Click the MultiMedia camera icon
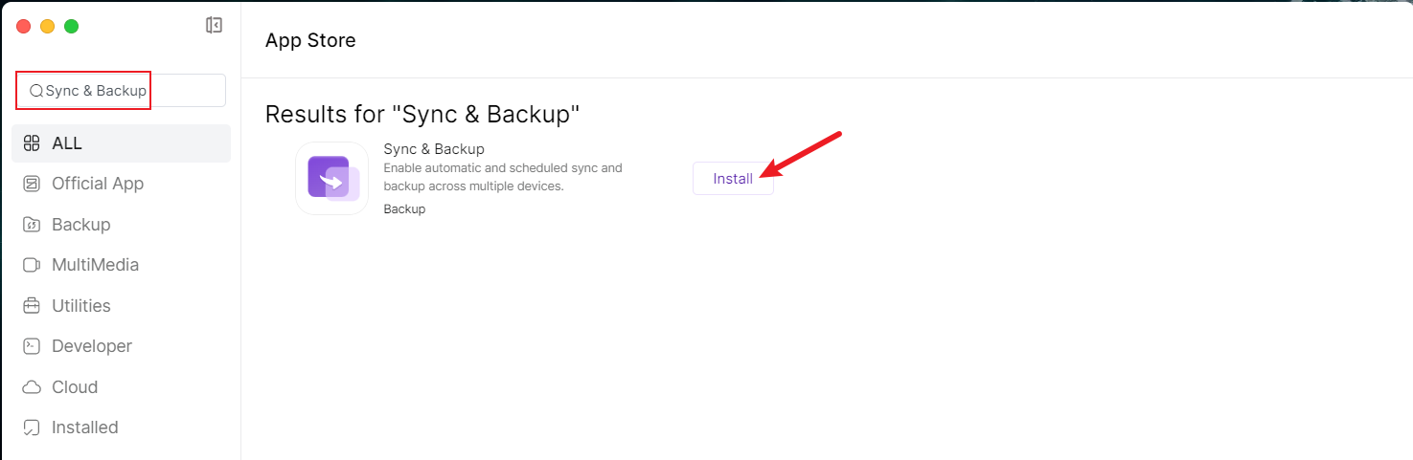Image resolution: width=1413 pixels, height=460 pixels. click(32, 265)
